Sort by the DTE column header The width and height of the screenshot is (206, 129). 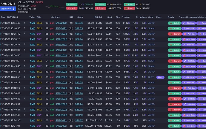71,17
